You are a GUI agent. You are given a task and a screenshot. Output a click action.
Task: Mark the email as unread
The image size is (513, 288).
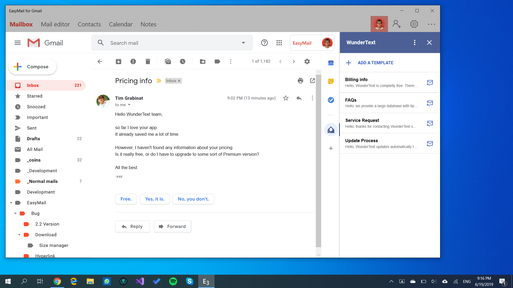(168, 61)
